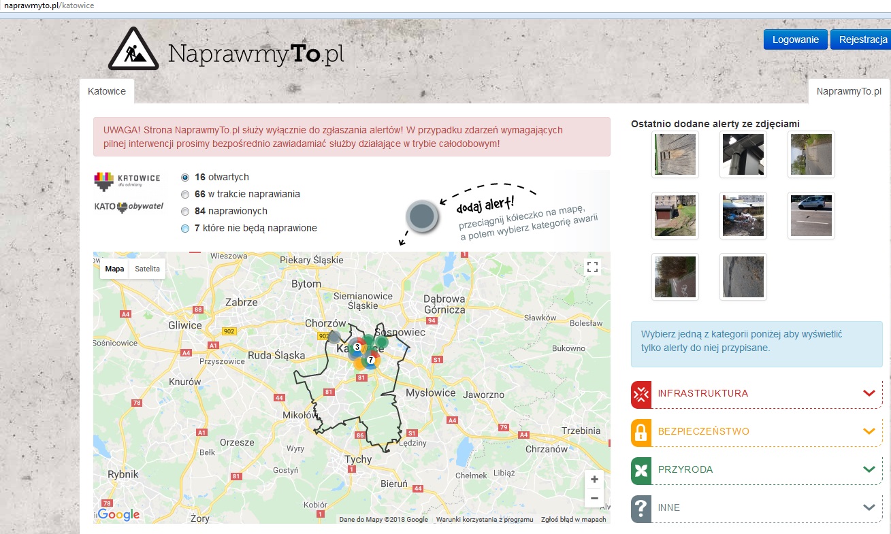Toggle fullscreen map view icon
Screen dimensions: 891x534
coord(592,267)
